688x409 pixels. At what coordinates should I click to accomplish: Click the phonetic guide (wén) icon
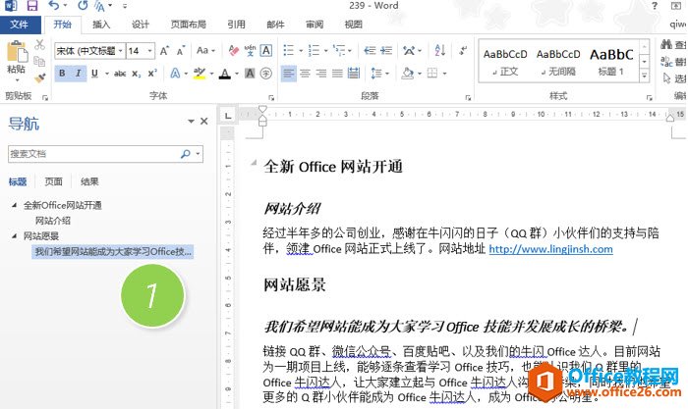click(x=250, y=51)
